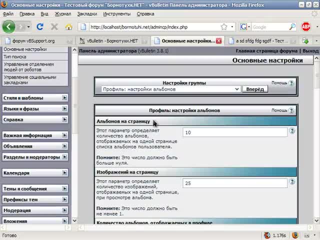The width and height of the screenshot is (320, 240).
Task: Go to Home page via house icon
Action: 68,27
